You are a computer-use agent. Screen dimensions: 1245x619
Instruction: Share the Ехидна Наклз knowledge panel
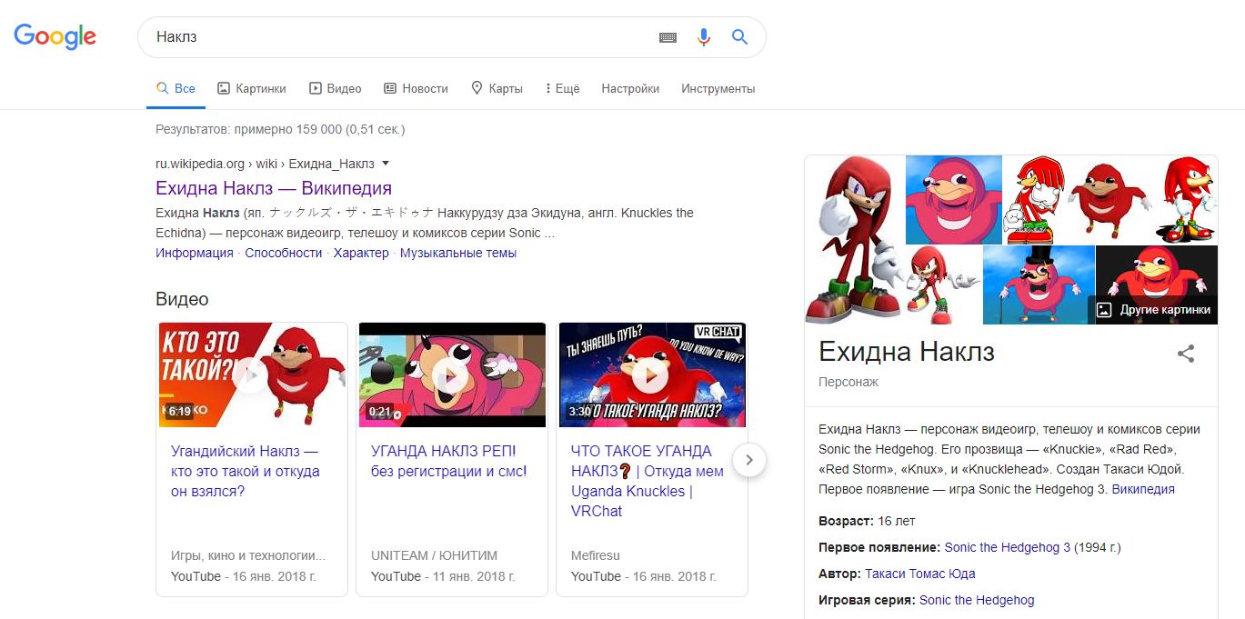click(x=1186, y=354)
